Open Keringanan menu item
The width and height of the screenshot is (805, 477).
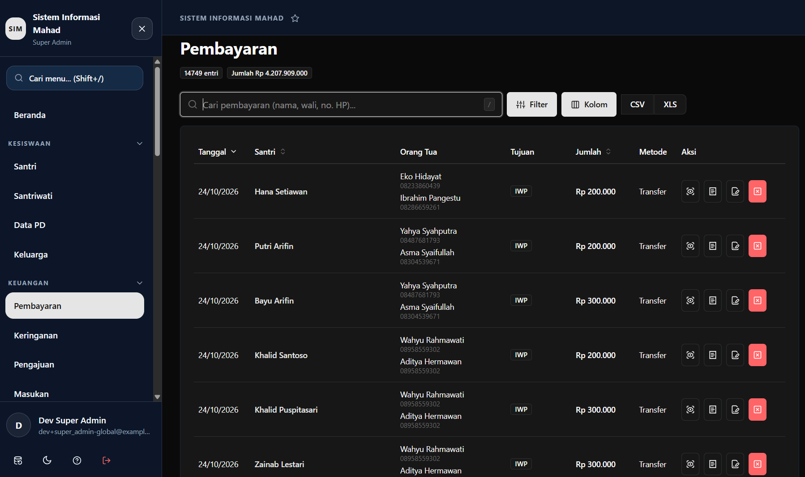[75, 335]
